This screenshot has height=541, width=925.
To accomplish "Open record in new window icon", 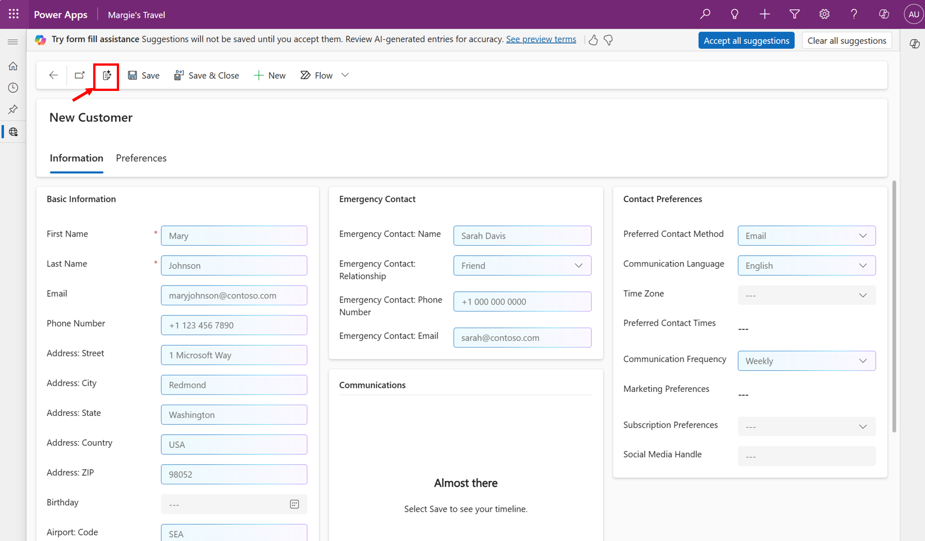I will pos(80,75).
